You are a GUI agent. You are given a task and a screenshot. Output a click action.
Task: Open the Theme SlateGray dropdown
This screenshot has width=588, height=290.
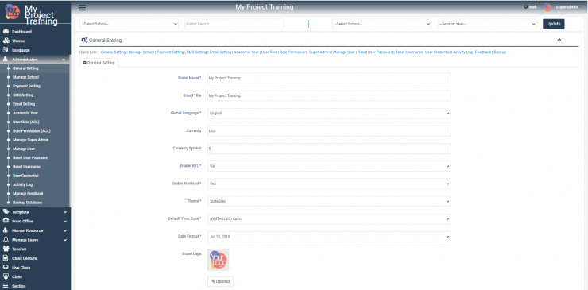tap(329, 201)
